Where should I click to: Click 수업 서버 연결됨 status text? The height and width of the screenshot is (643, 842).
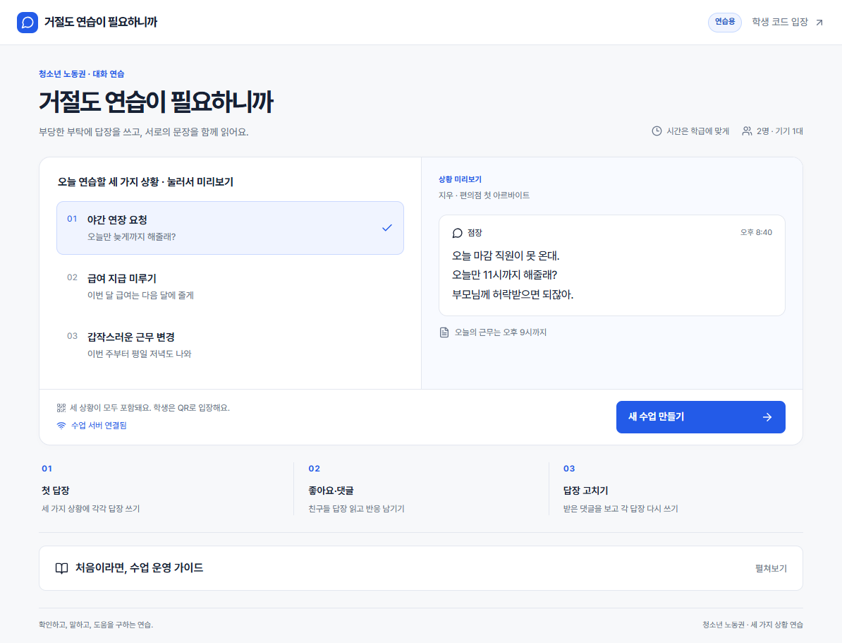pos(99,426)
